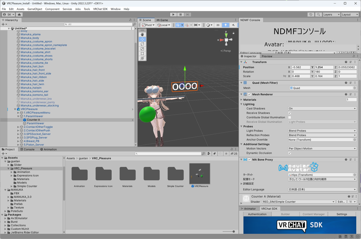This screenshot has width=361, height=239.
Task: Open the Quad Mesh Filter more options
Action: point(355,83)
